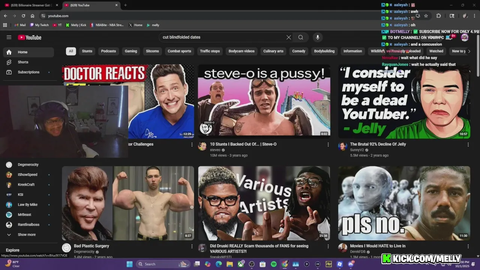
Task: Open the NBABite bookmark
Action: pyautogui.click(x=107, y=25)
